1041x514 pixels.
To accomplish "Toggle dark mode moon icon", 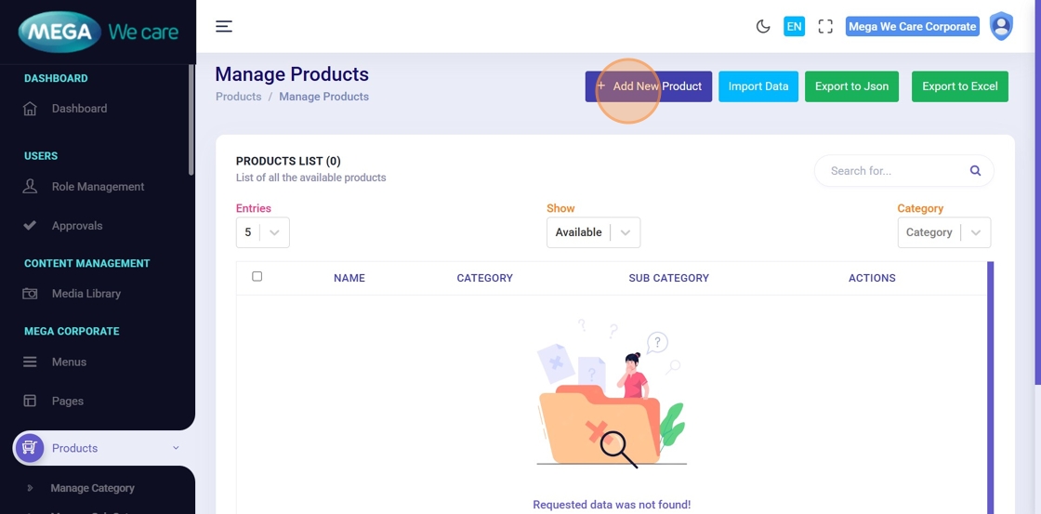I will pos(763,26).
